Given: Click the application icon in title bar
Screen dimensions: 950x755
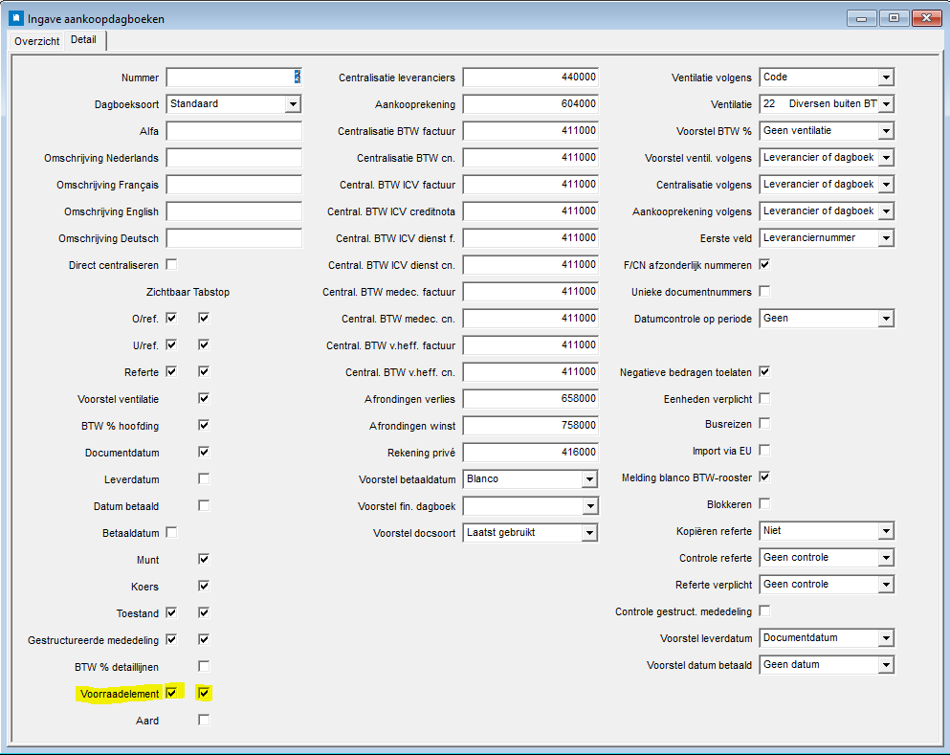Looking at the screenshot, I should click(x=15, y=18).
